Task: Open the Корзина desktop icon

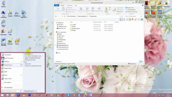Action: pyautogui.click(x=3, y=4)
